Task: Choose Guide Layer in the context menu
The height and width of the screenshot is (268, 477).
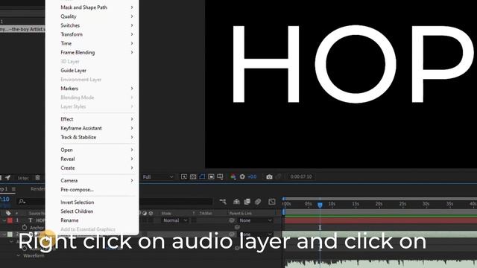Action: (x=92, y=71)
